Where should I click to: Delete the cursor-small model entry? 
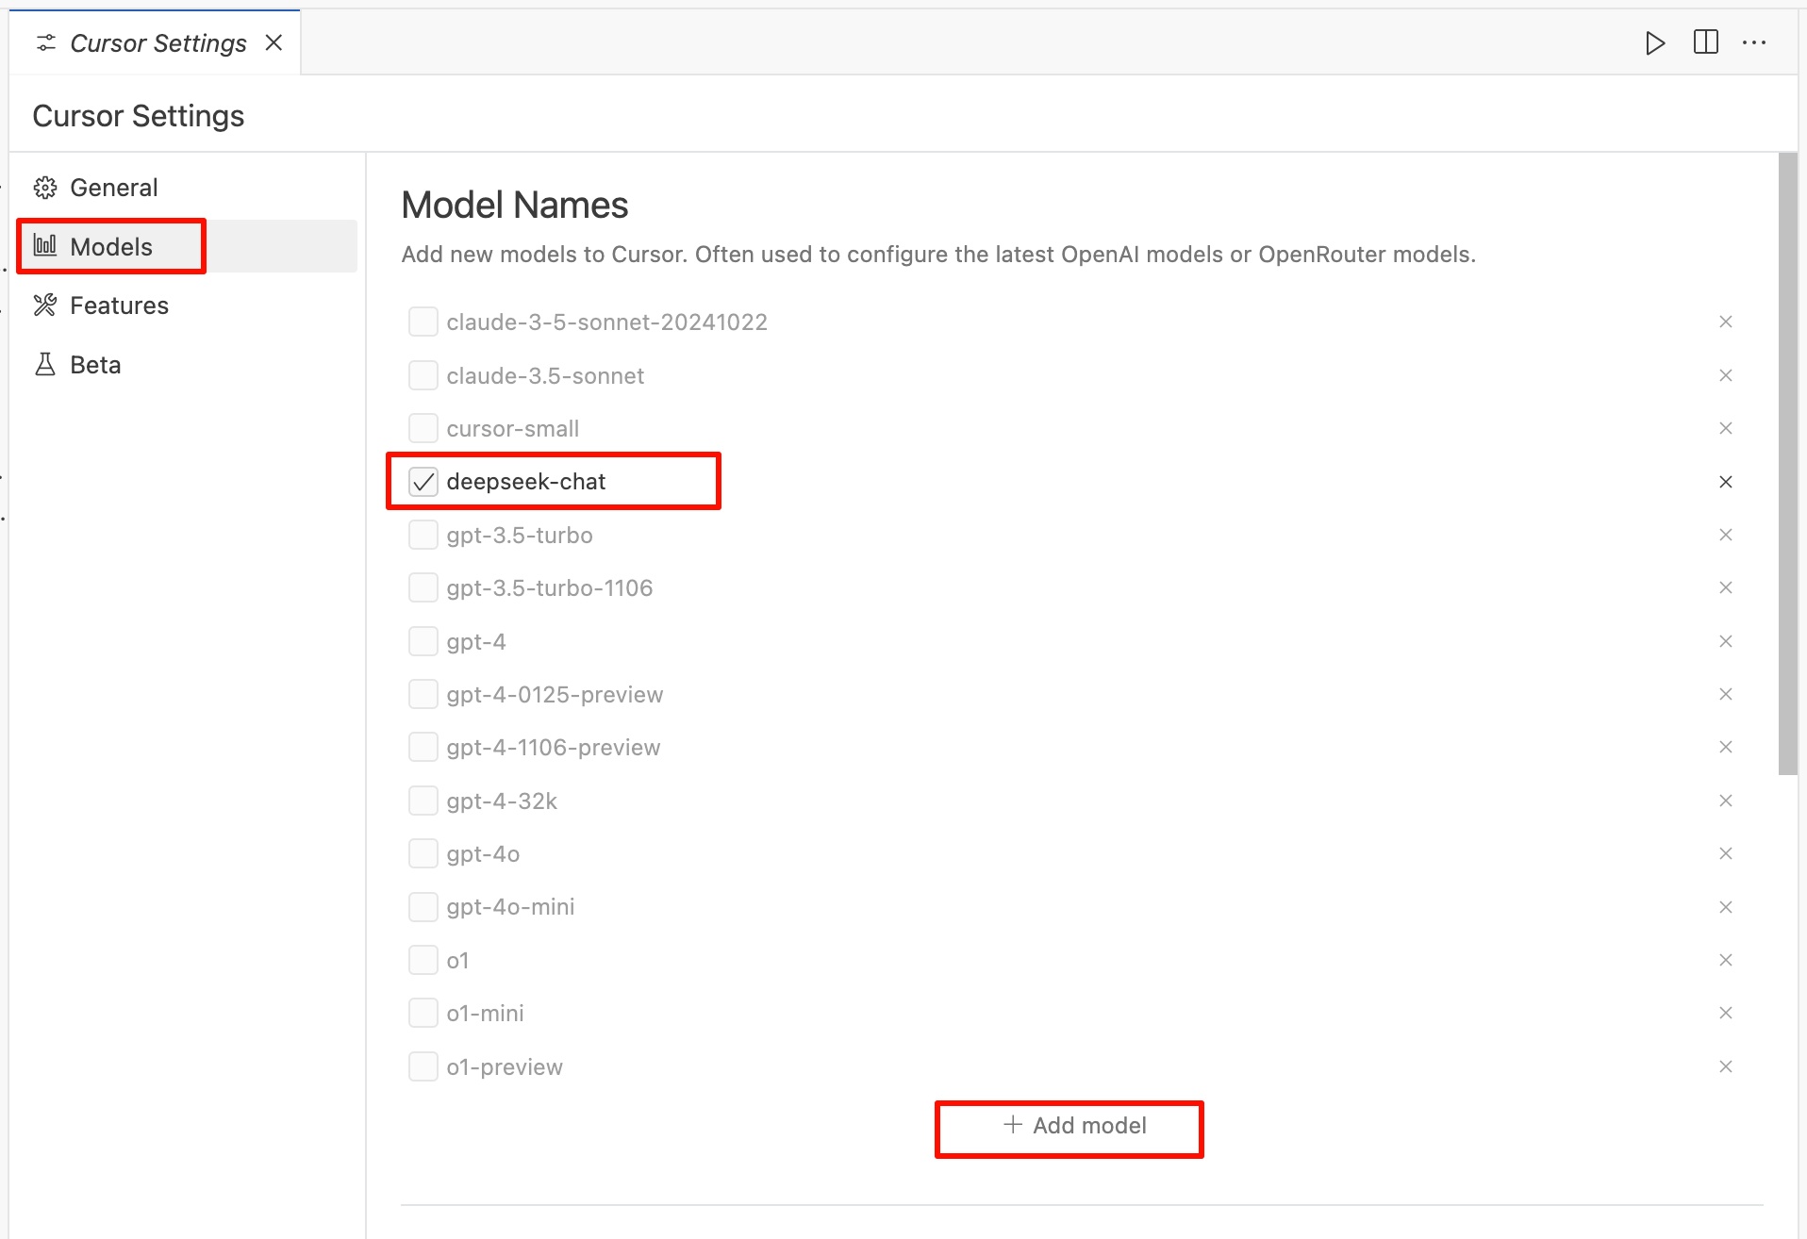1725,428
